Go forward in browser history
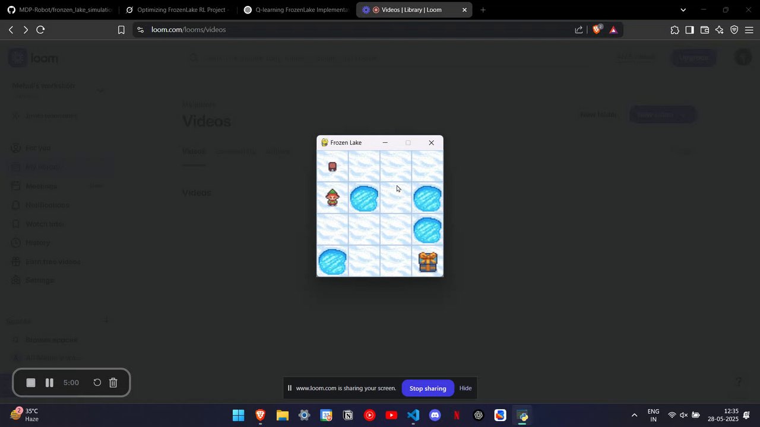 [26, 30]
